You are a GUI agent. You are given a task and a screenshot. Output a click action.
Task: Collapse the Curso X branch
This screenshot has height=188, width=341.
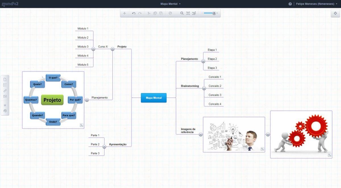[x=93, y=49]
